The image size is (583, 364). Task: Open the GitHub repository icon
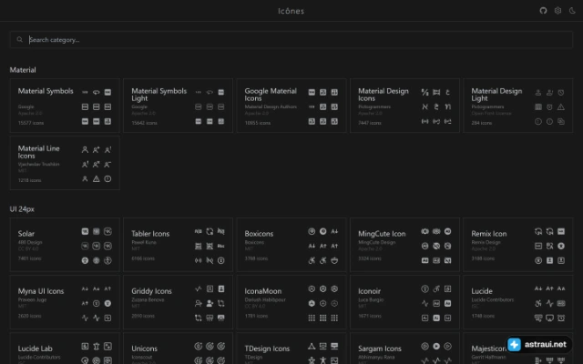543,10
